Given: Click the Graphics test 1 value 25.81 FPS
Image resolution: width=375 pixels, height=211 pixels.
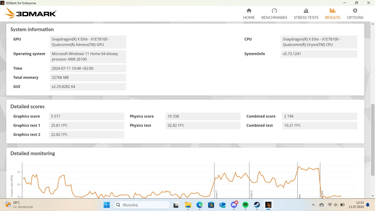Looking at the screenshot, I should [x=87, y=125].
